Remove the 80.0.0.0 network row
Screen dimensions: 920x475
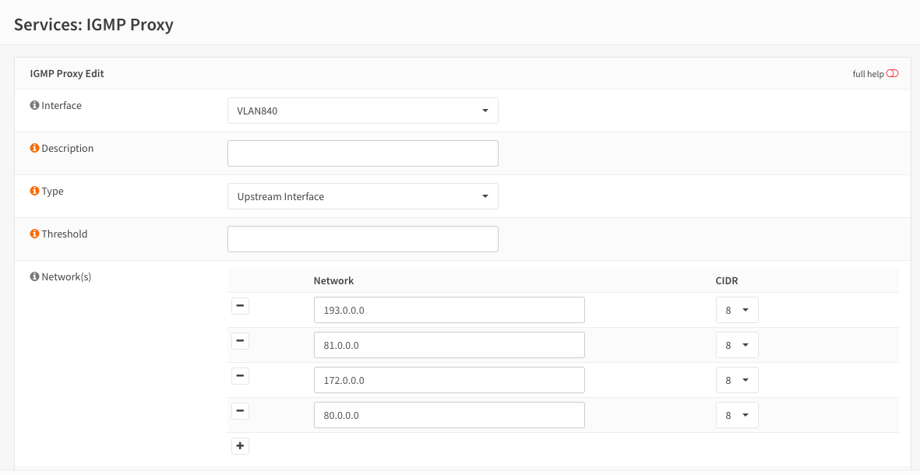[x=240, y=411]
